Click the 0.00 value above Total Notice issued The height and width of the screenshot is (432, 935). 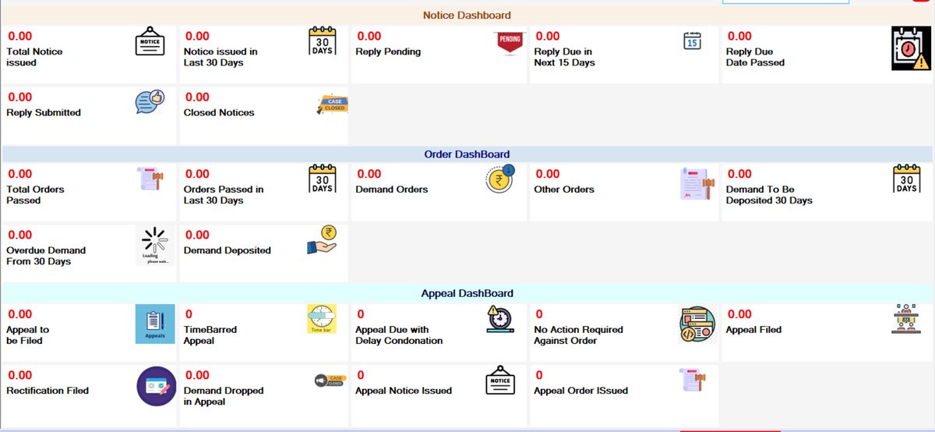tap(19, 36)
